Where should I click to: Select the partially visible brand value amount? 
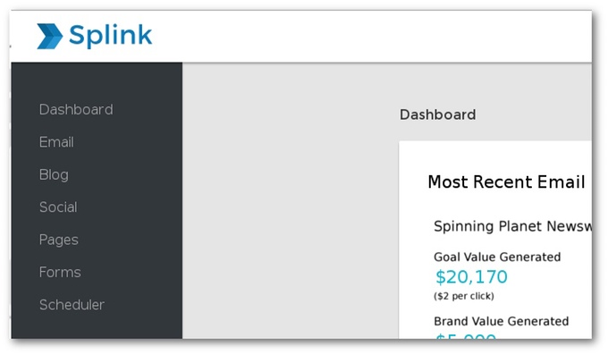tap(466, 336)
